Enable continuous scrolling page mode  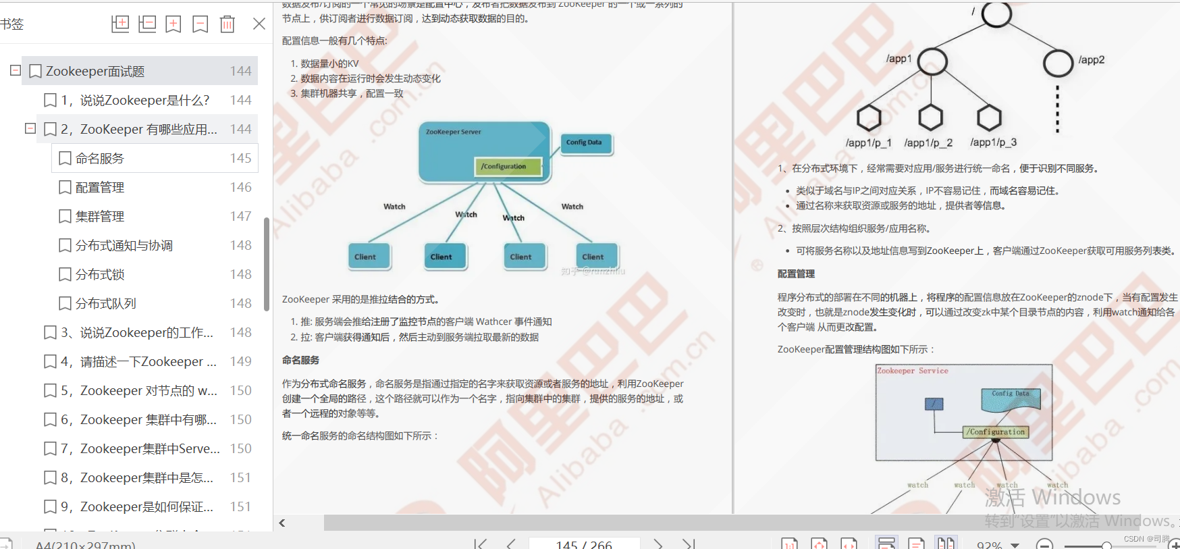pyautogui.click(x=886, y=544)
